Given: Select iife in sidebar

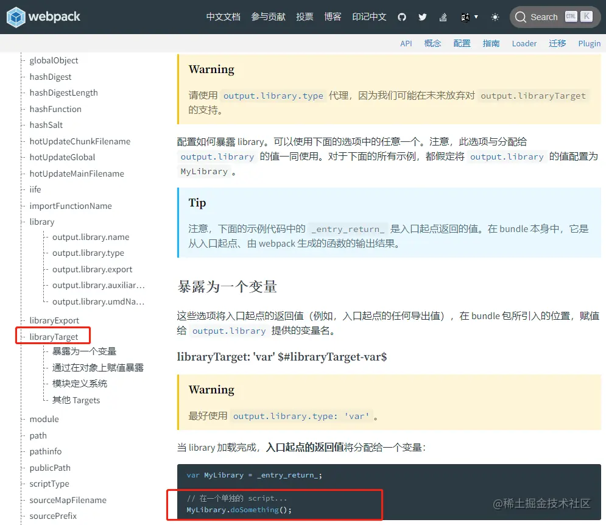Looking at the screenshot, I should (x=35, y=189).
